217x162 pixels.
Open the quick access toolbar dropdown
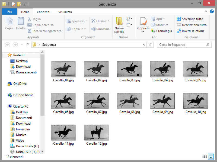pyautogui.click(x=24, y=4)
